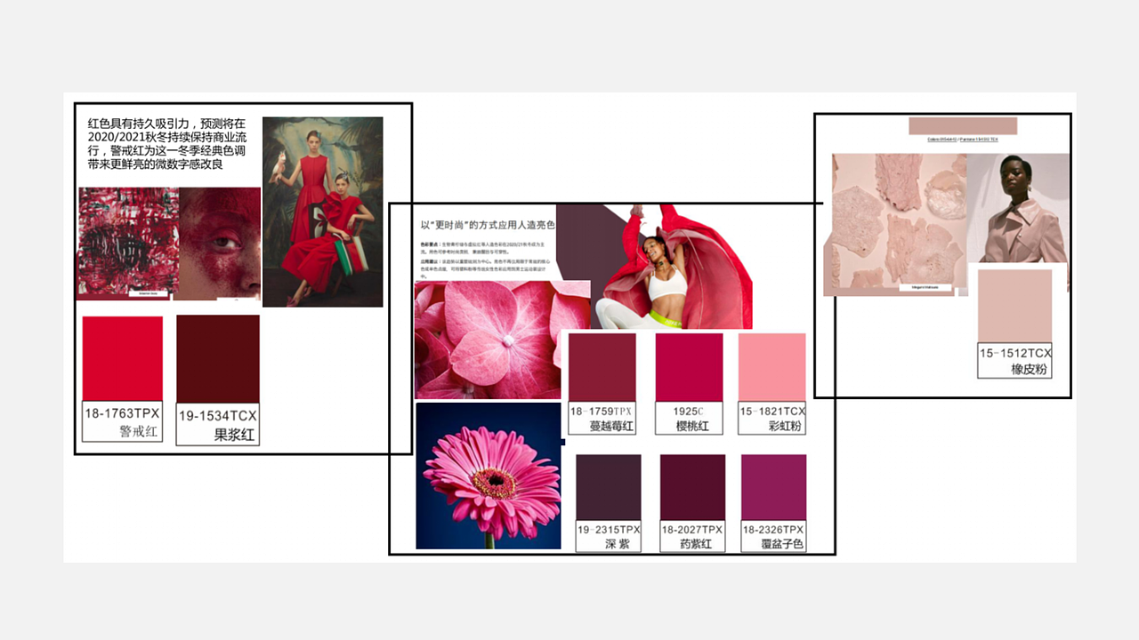This screenshot has height=640, width=1139.
Task: Select the red abstract painting image
Action: coord(128,243)
